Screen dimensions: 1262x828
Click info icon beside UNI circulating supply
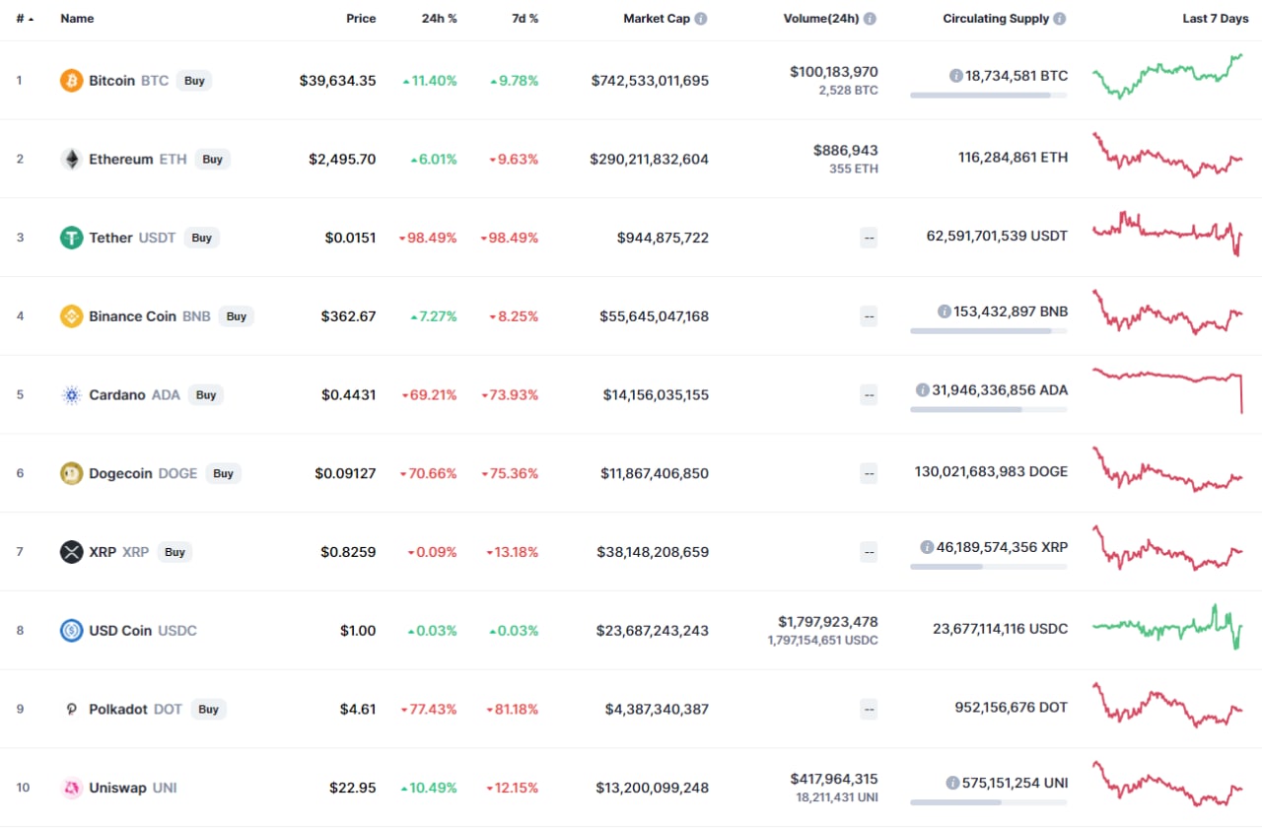pyautogui.click(x=952, y=783)
